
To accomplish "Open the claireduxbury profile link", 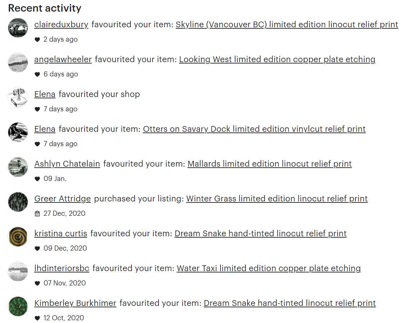I will (x=61, y=24).
